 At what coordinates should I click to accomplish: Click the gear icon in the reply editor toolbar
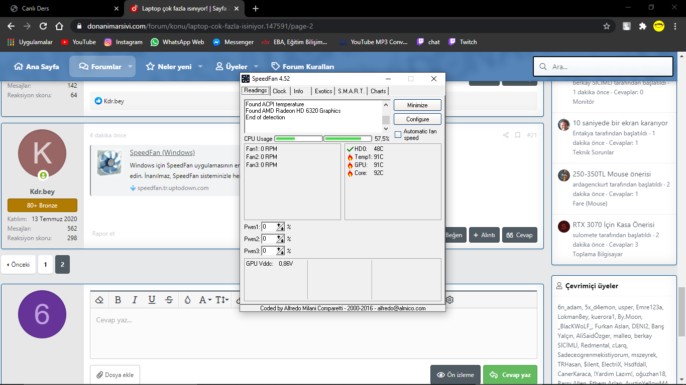pos(450,300)
